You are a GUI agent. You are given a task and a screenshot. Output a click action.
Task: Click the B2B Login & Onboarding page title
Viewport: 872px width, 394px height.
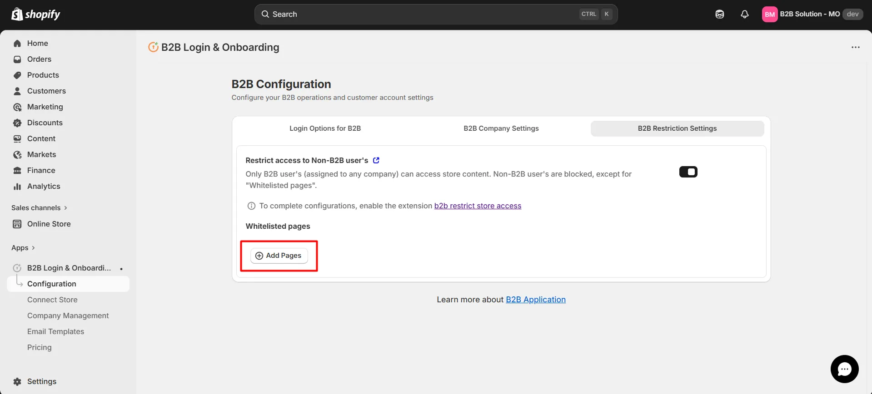tap(220, 47)
